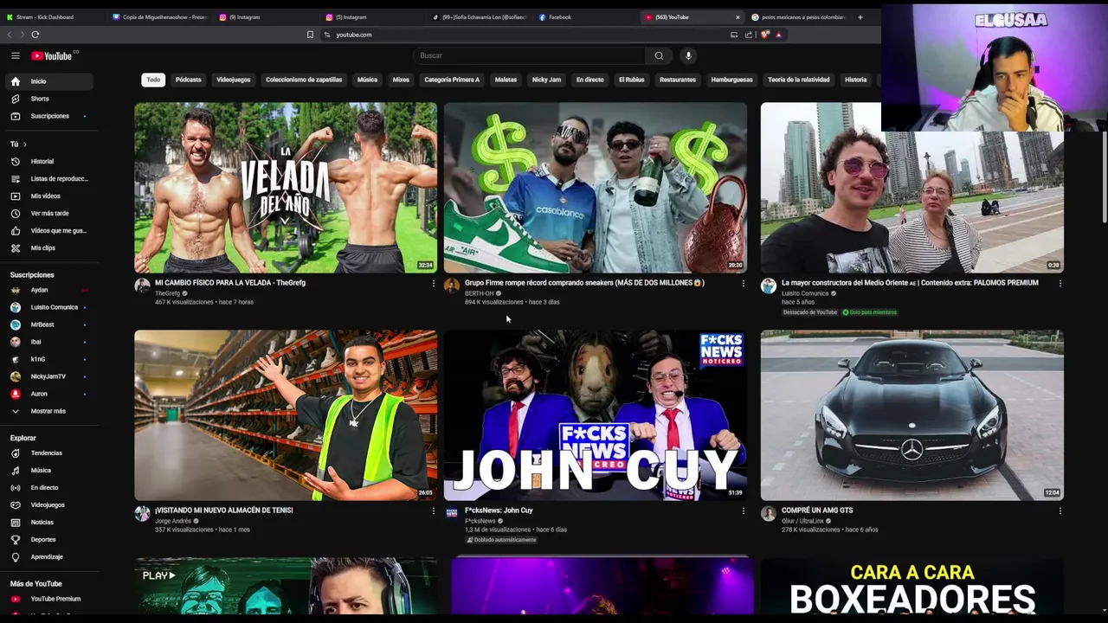The image size is (1108, 623).
Task: Reload the page in the browser
Action: click(35, 35)
